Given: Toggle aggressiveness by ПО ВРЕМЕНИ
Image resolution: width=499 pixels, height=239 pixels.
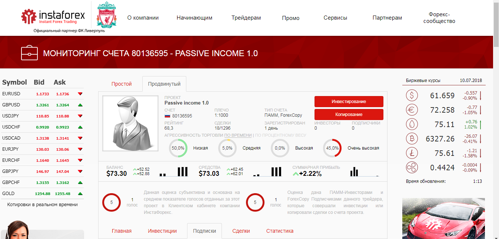Looking at the screenshot, I should click(x=238, y=135).
